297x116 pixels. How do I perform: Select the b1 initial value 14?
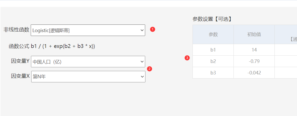click(254, 50)
